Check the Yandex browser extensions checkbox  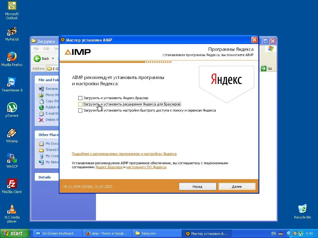80,104
